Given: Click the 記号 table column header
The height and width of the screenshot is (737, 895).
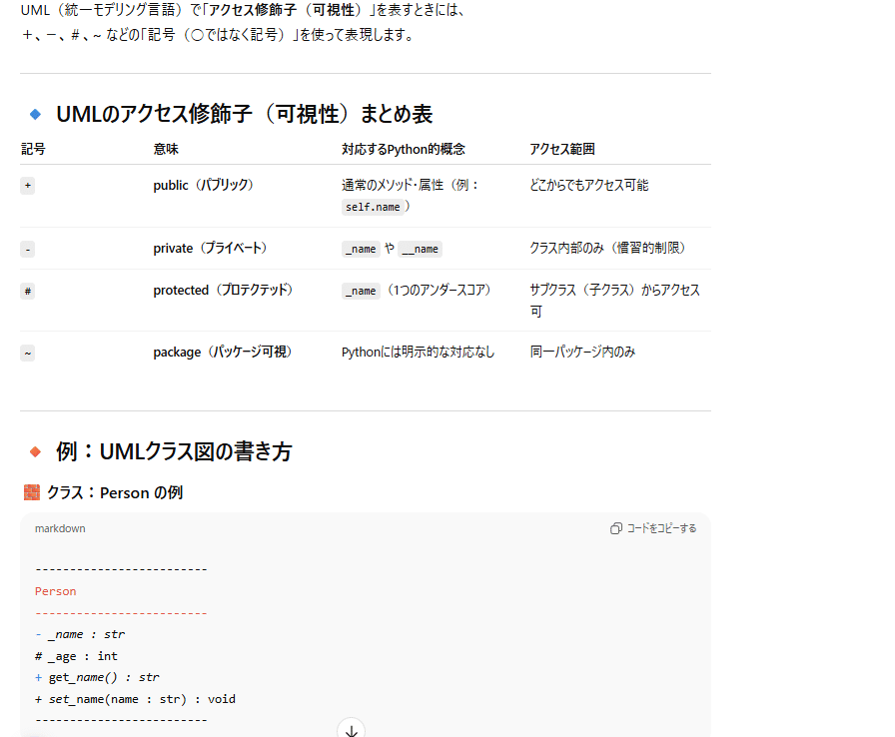Looking at the screenshot, I should pos(32,148).
